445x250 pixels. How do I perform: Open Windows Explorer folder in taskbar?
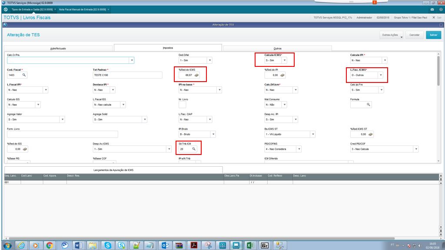(93, 245)
